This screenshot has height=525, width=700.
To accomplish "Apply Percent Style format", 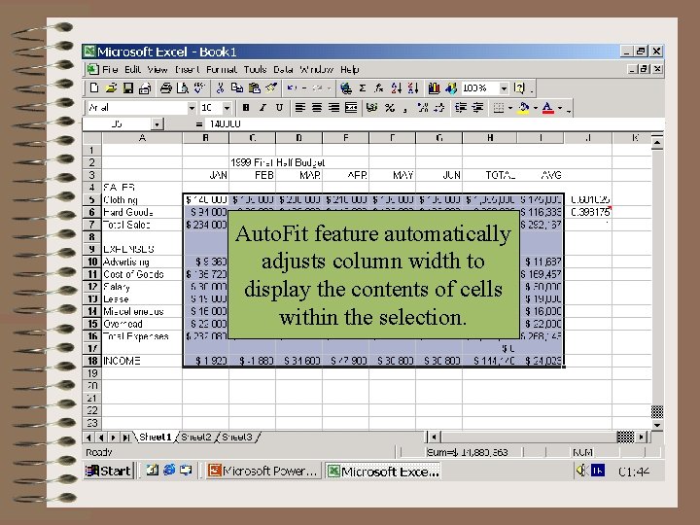I will click(x=390, y=108).
